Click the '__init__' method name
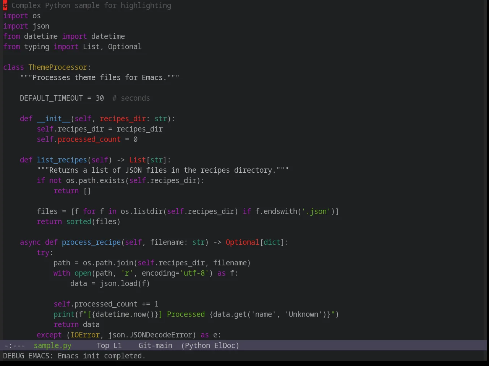 (53, 119)
